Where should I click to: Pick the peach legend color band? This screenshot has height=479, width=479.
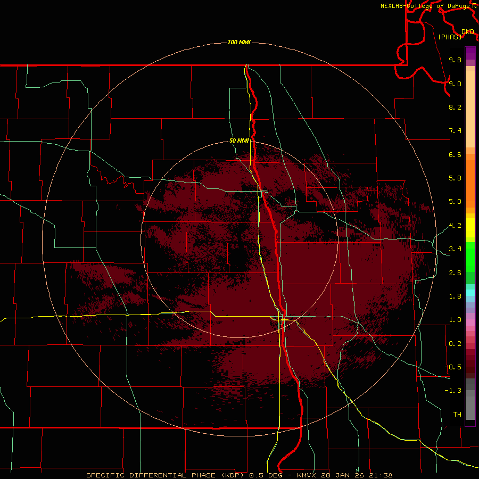pyautogui.click(x=470, y=109)
